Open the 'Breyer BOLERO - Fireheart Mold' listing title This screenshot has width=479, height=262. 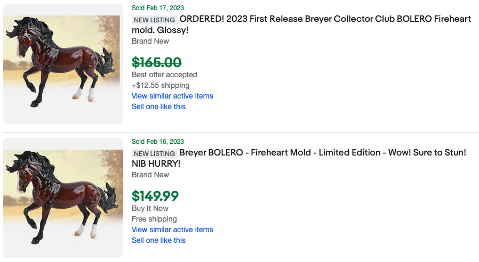click(x=322, y=153)
